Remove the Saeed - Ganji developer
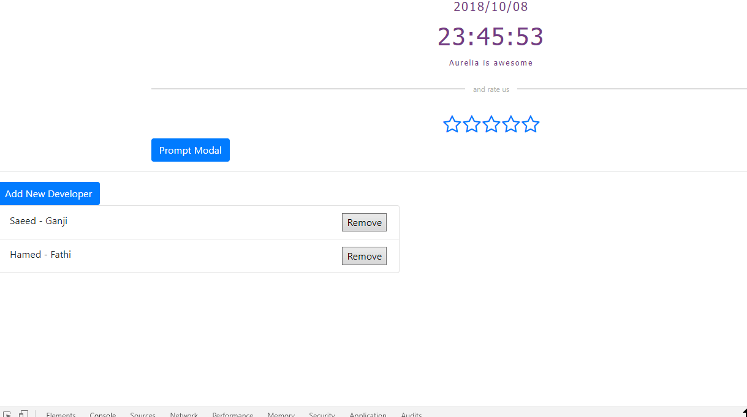Viewport: 747px width, 417px height. [x=364, y=222]
